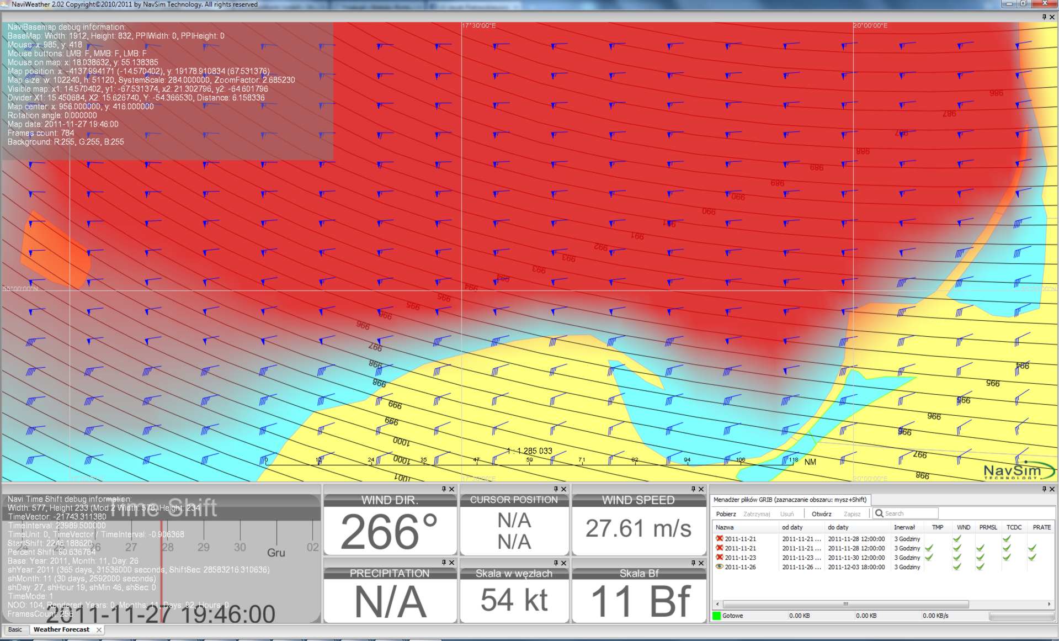Close the Skala w węzłach panel
1059x641 pixels.
tap(563, 563)
